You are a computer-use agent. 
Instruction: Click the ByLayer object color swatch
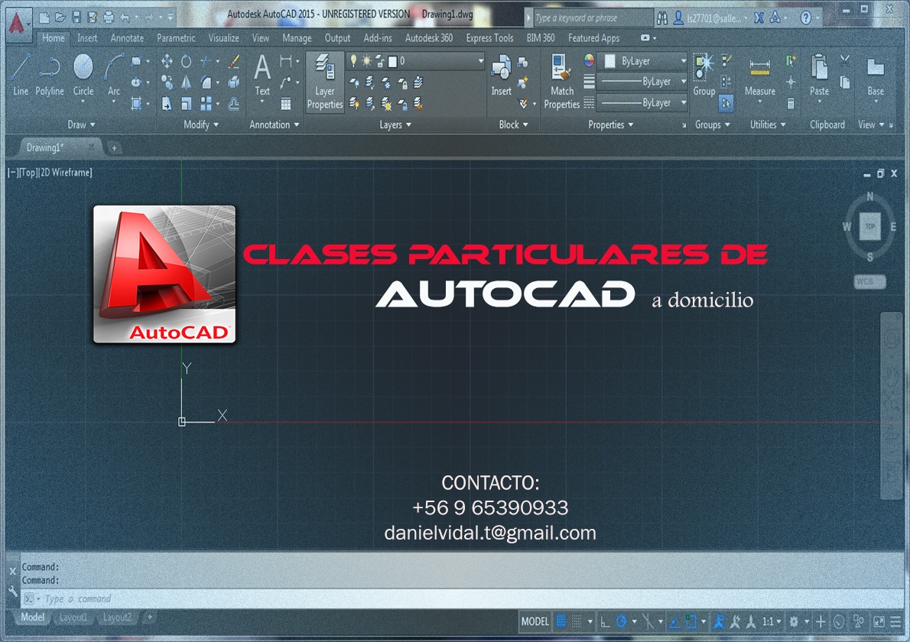click(610, 61)
